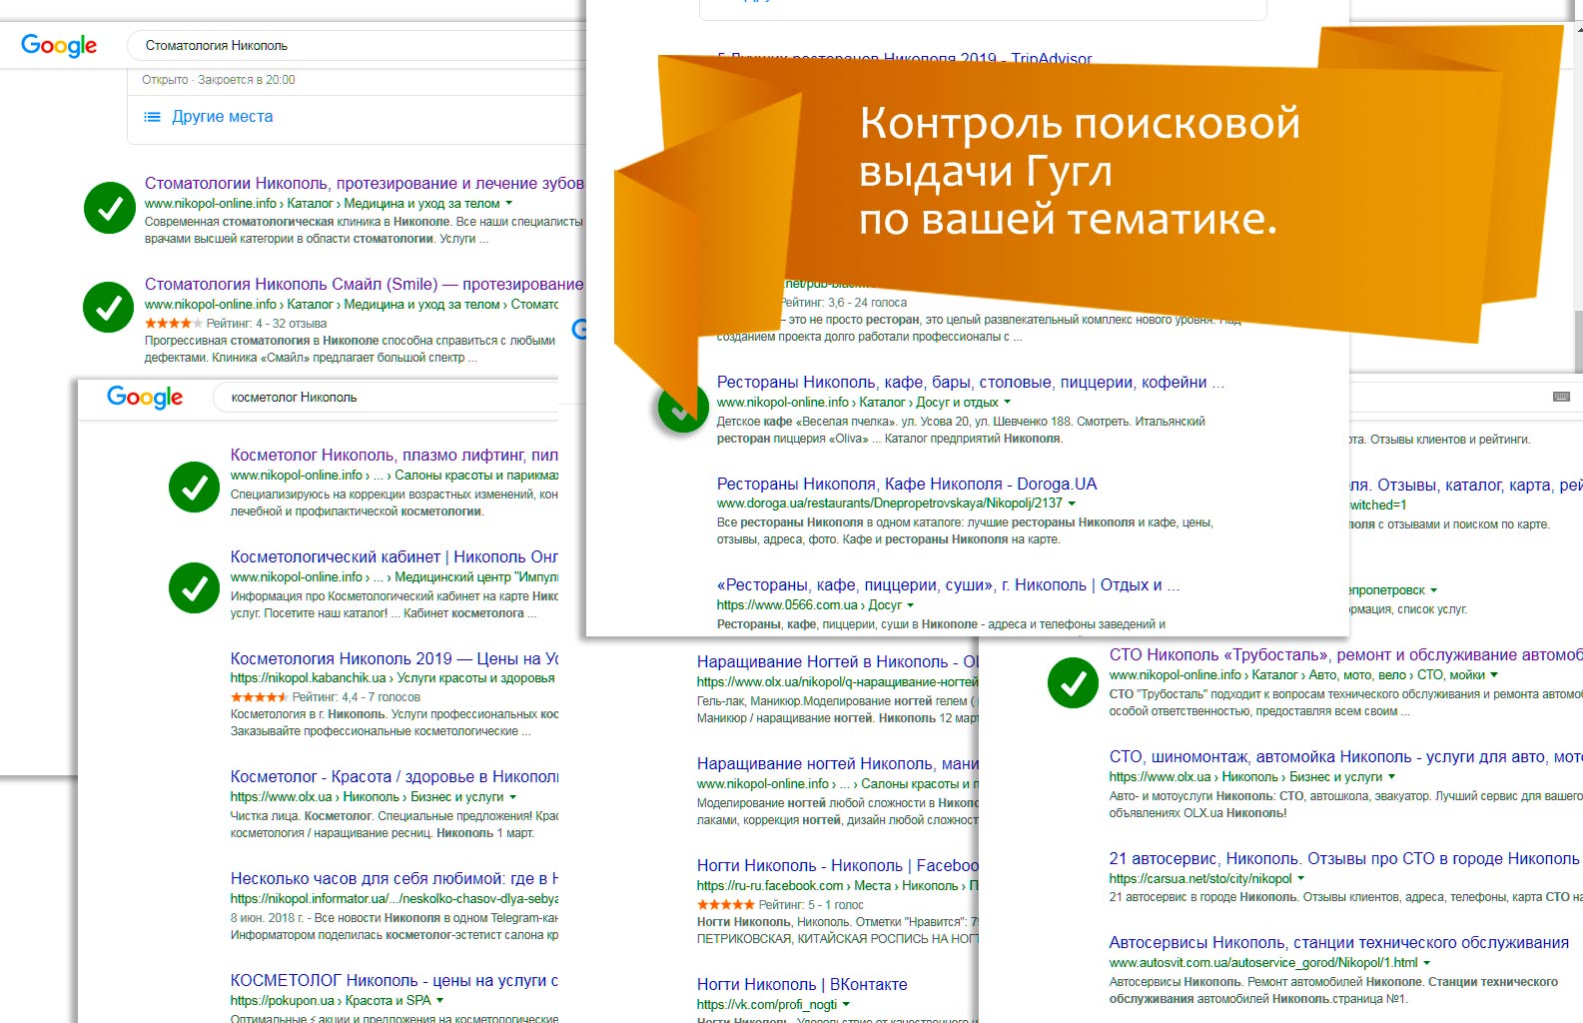
Task: Open result КОСМЕТОЛОГ Никополь - цены на услуги
Action: coord(394,980)
